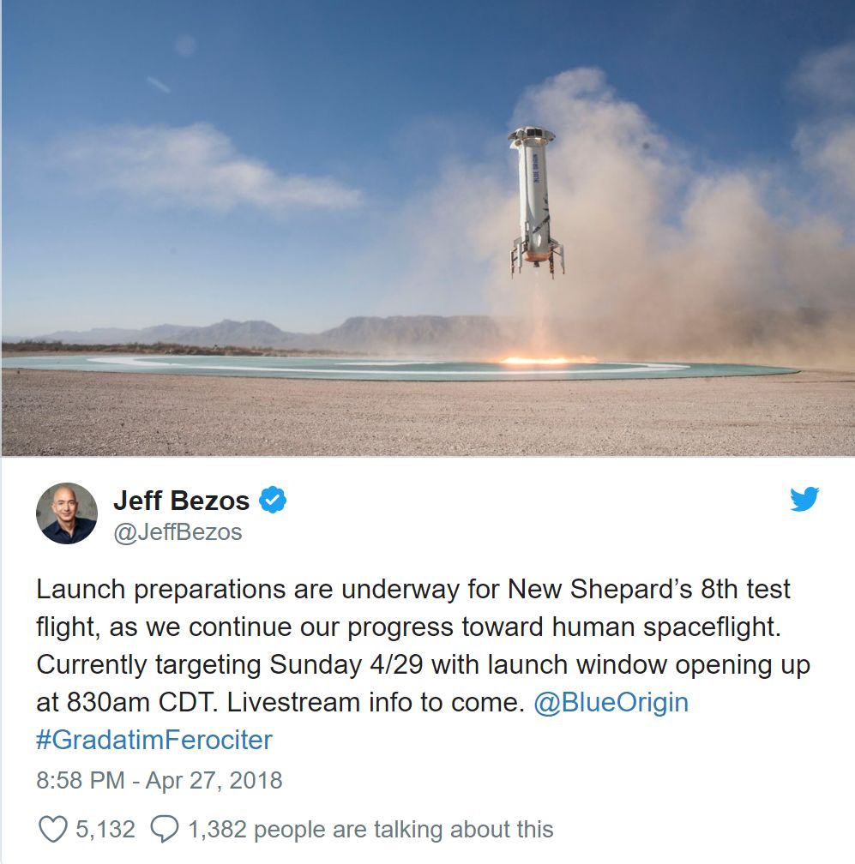Screen dimensions: 855x864
Task: Open '1,382 people are talking about this'
Action: point(370,830)
